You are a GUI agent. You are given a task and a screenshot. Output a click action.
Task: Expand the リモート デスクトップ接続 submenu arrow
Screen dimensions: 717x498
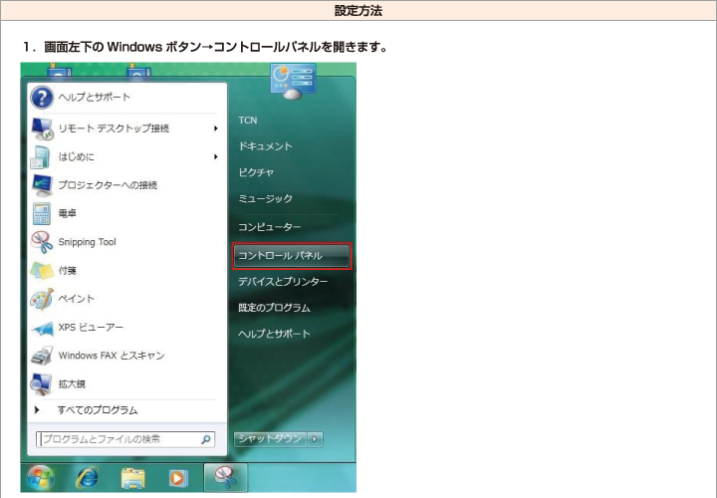coord(215,128)
